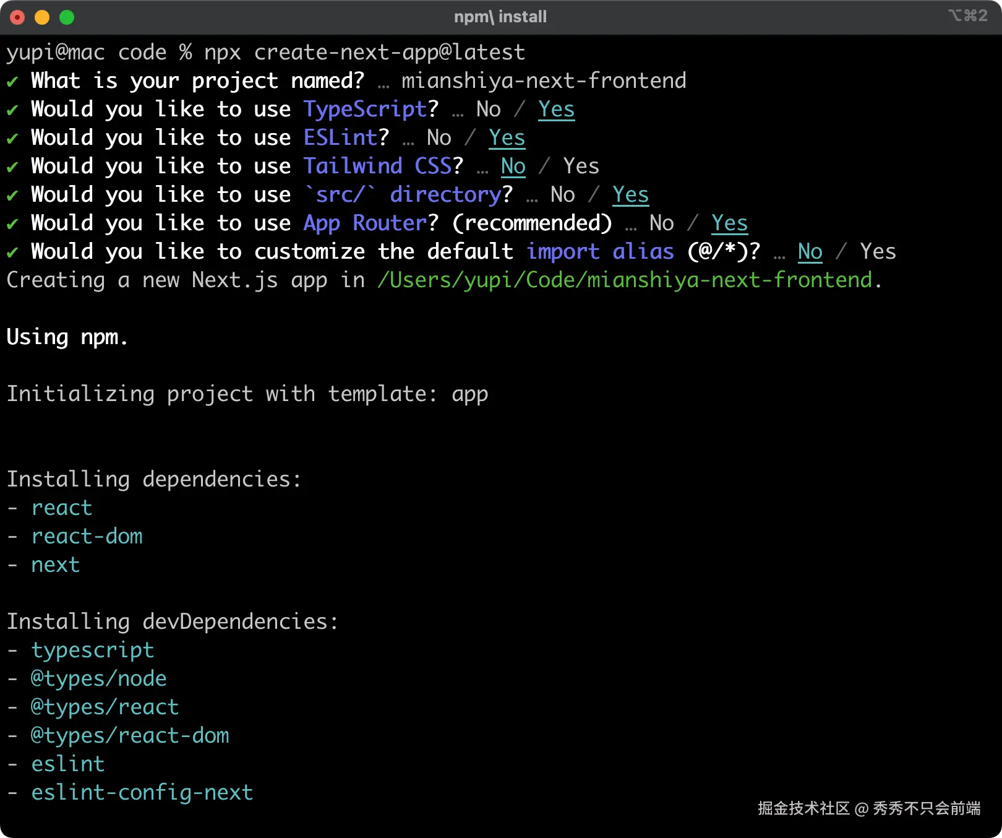The image size is (1002, 838).
Task: Click the "@types/react" devDependency entry
Action: coord(105,707)
